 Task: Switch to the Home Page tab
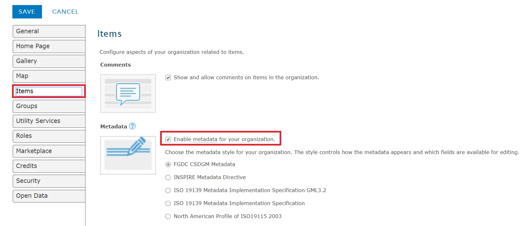point(49,46)
